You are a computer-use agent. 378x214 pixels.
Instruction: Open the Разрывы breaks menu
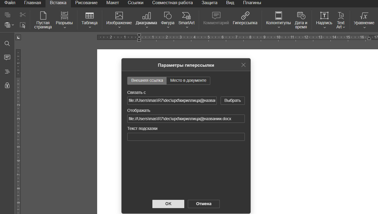64,20
